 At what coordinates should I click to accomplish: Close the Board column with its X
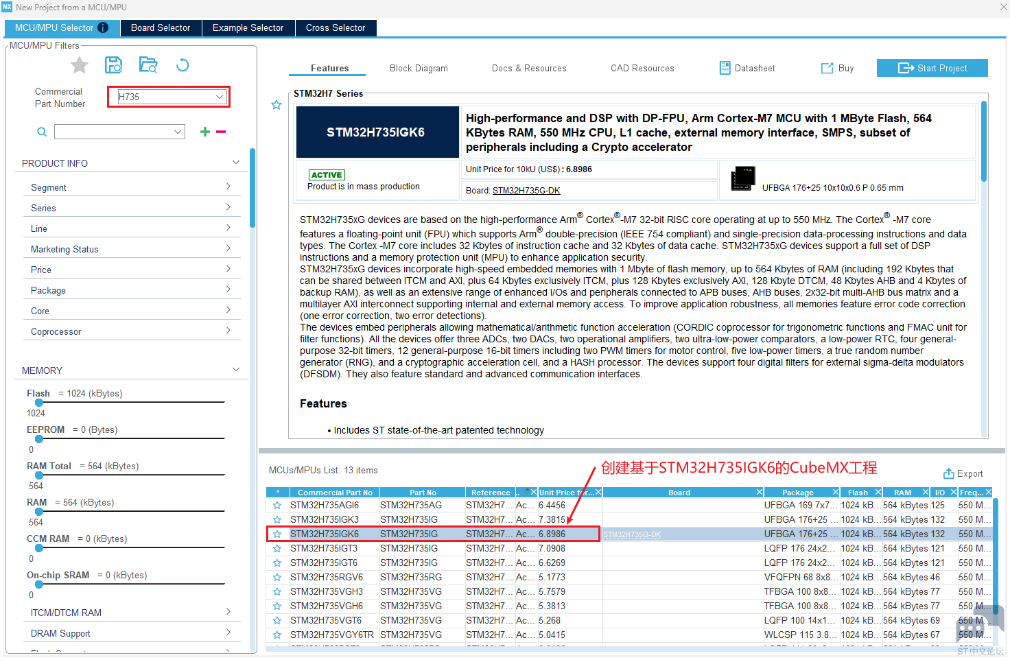[x=760, y=492]
